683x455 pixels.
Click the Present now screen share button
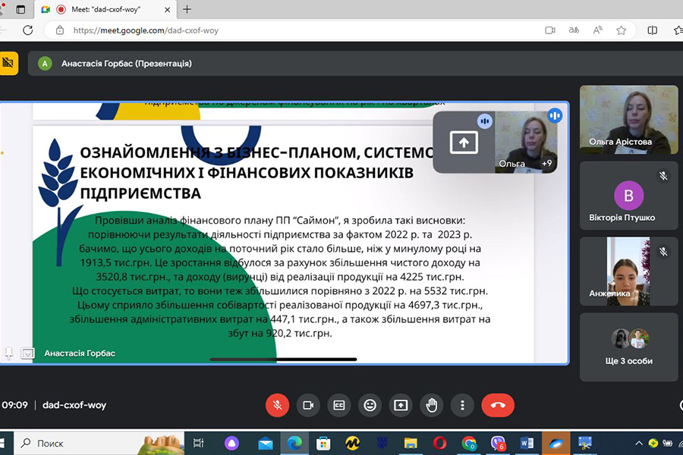401,406
